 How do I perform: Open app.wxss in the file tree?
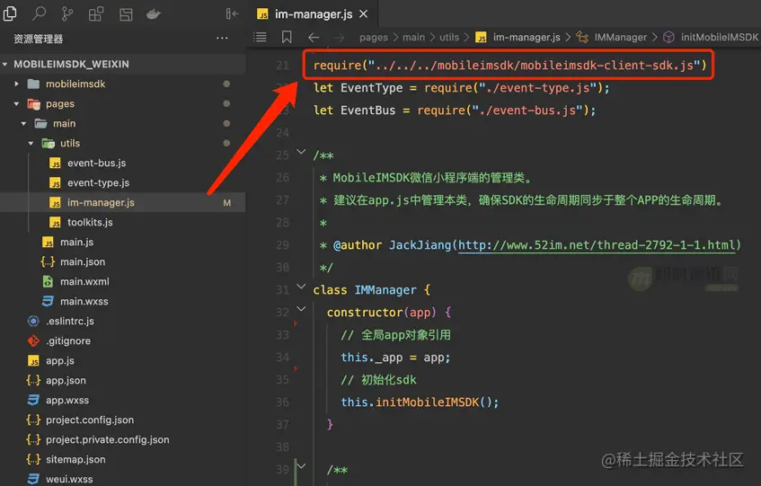[x=67, y=400]
